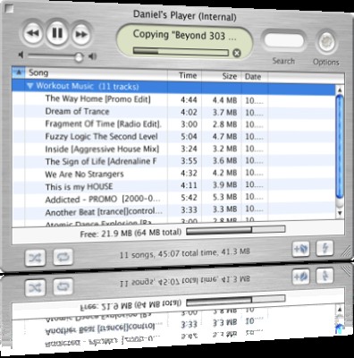Click the window close box at top-left
The height and width of the screenshot is (358, 354).
[9, 8]
